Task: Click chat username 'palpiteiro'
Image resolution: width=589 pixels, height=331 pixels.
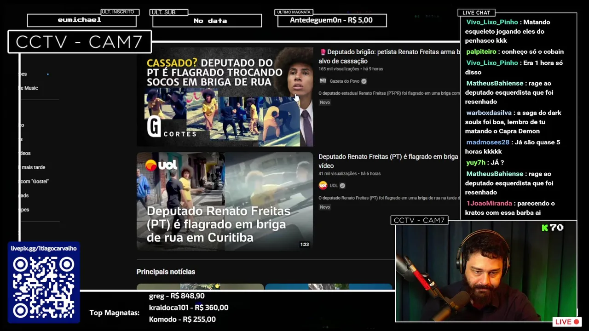Action: click(x=481, y=52)
